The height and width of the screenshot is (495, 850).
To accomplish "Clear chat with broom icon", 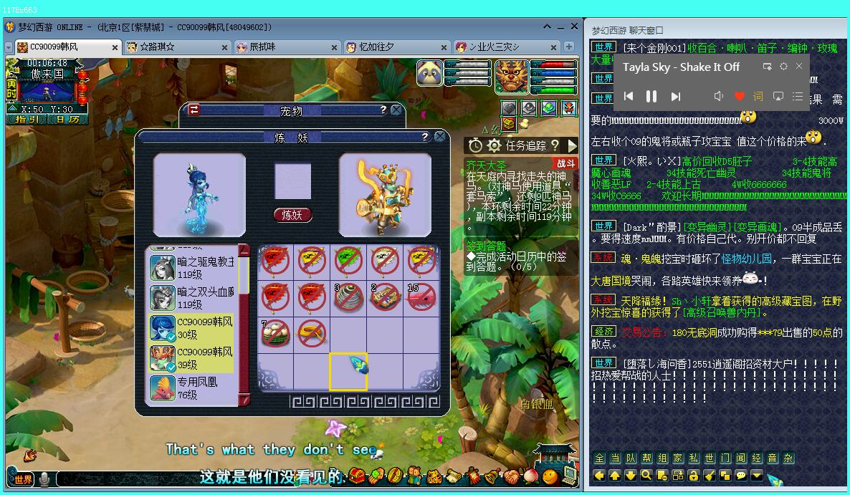I will pyautogui.click(x=709, y=476).
